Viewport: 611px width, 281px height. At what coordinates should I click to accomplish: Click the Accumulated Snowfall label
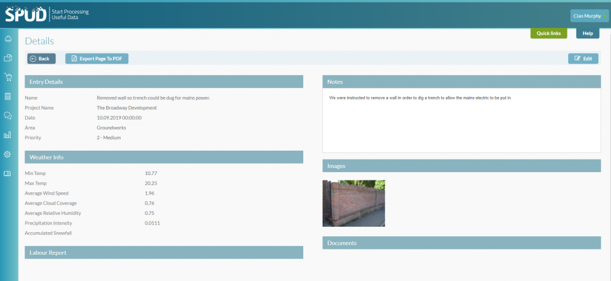point(48,233)
